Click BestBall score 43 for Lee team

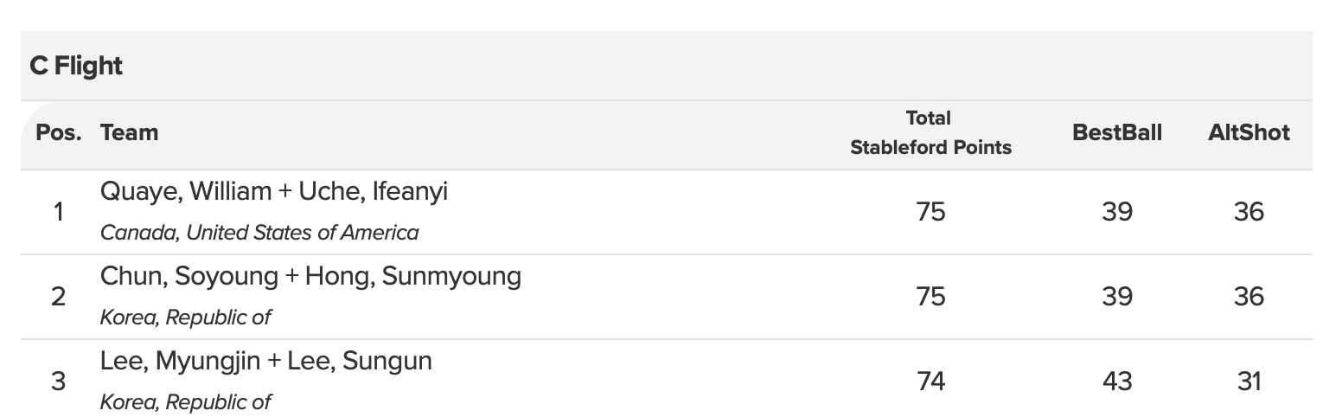pyautogui.click(x=1117, y=382)
